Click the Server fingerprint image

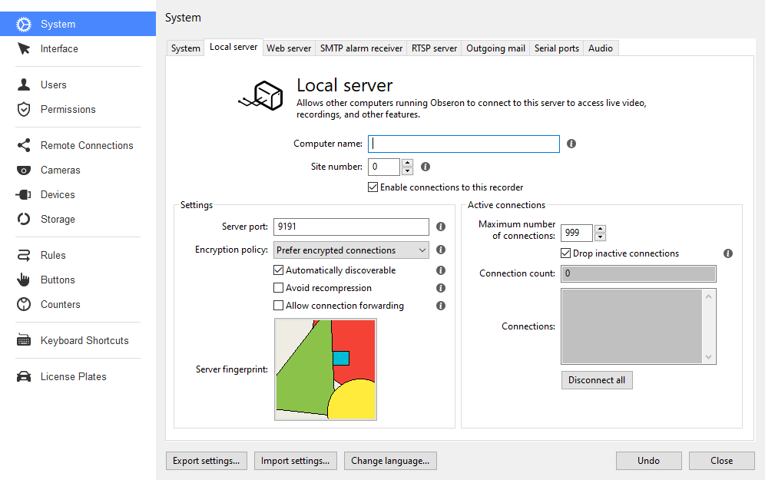(326, 369)
